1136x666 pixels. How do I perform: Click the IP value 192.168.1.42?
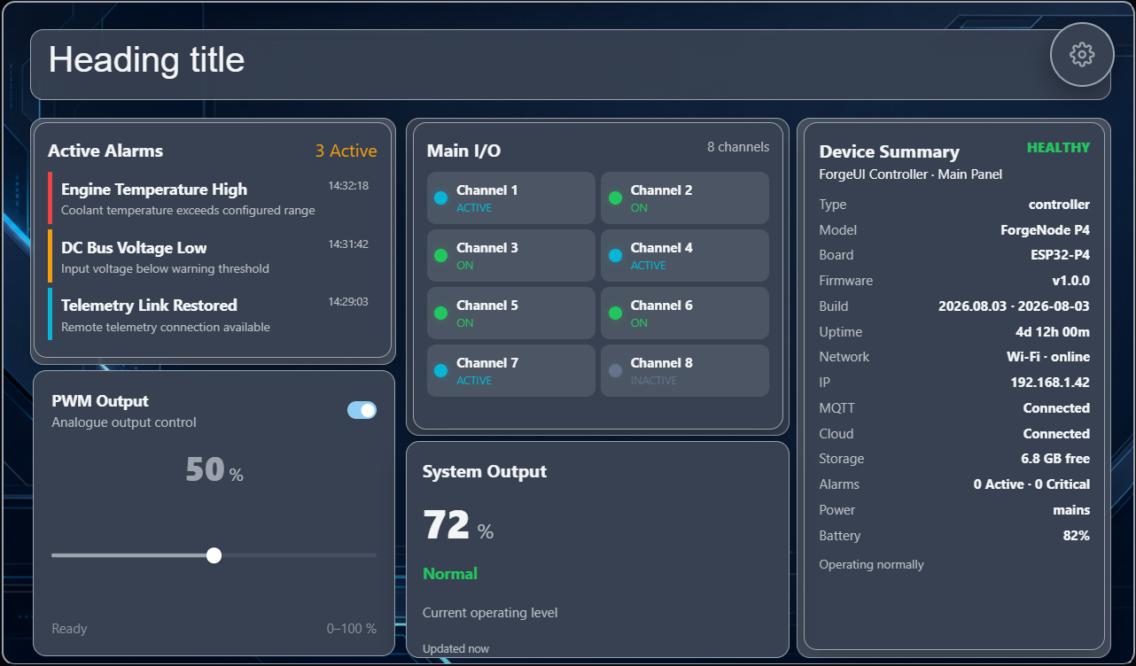(x=1050, y=383)
